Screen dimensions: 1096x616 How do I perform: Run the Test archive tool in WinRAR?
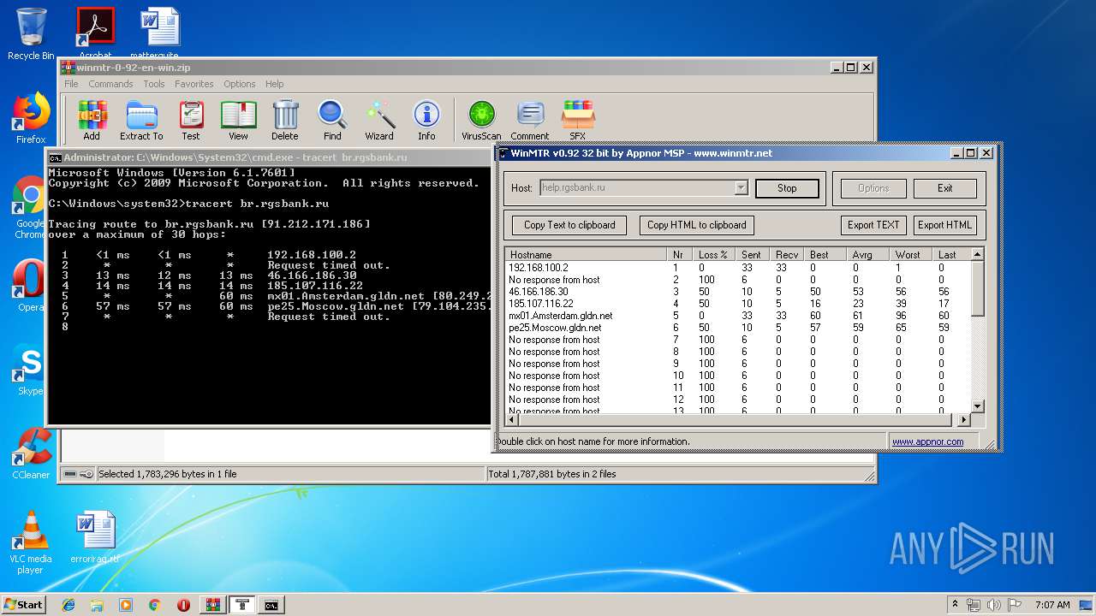(x=191, y=121)
